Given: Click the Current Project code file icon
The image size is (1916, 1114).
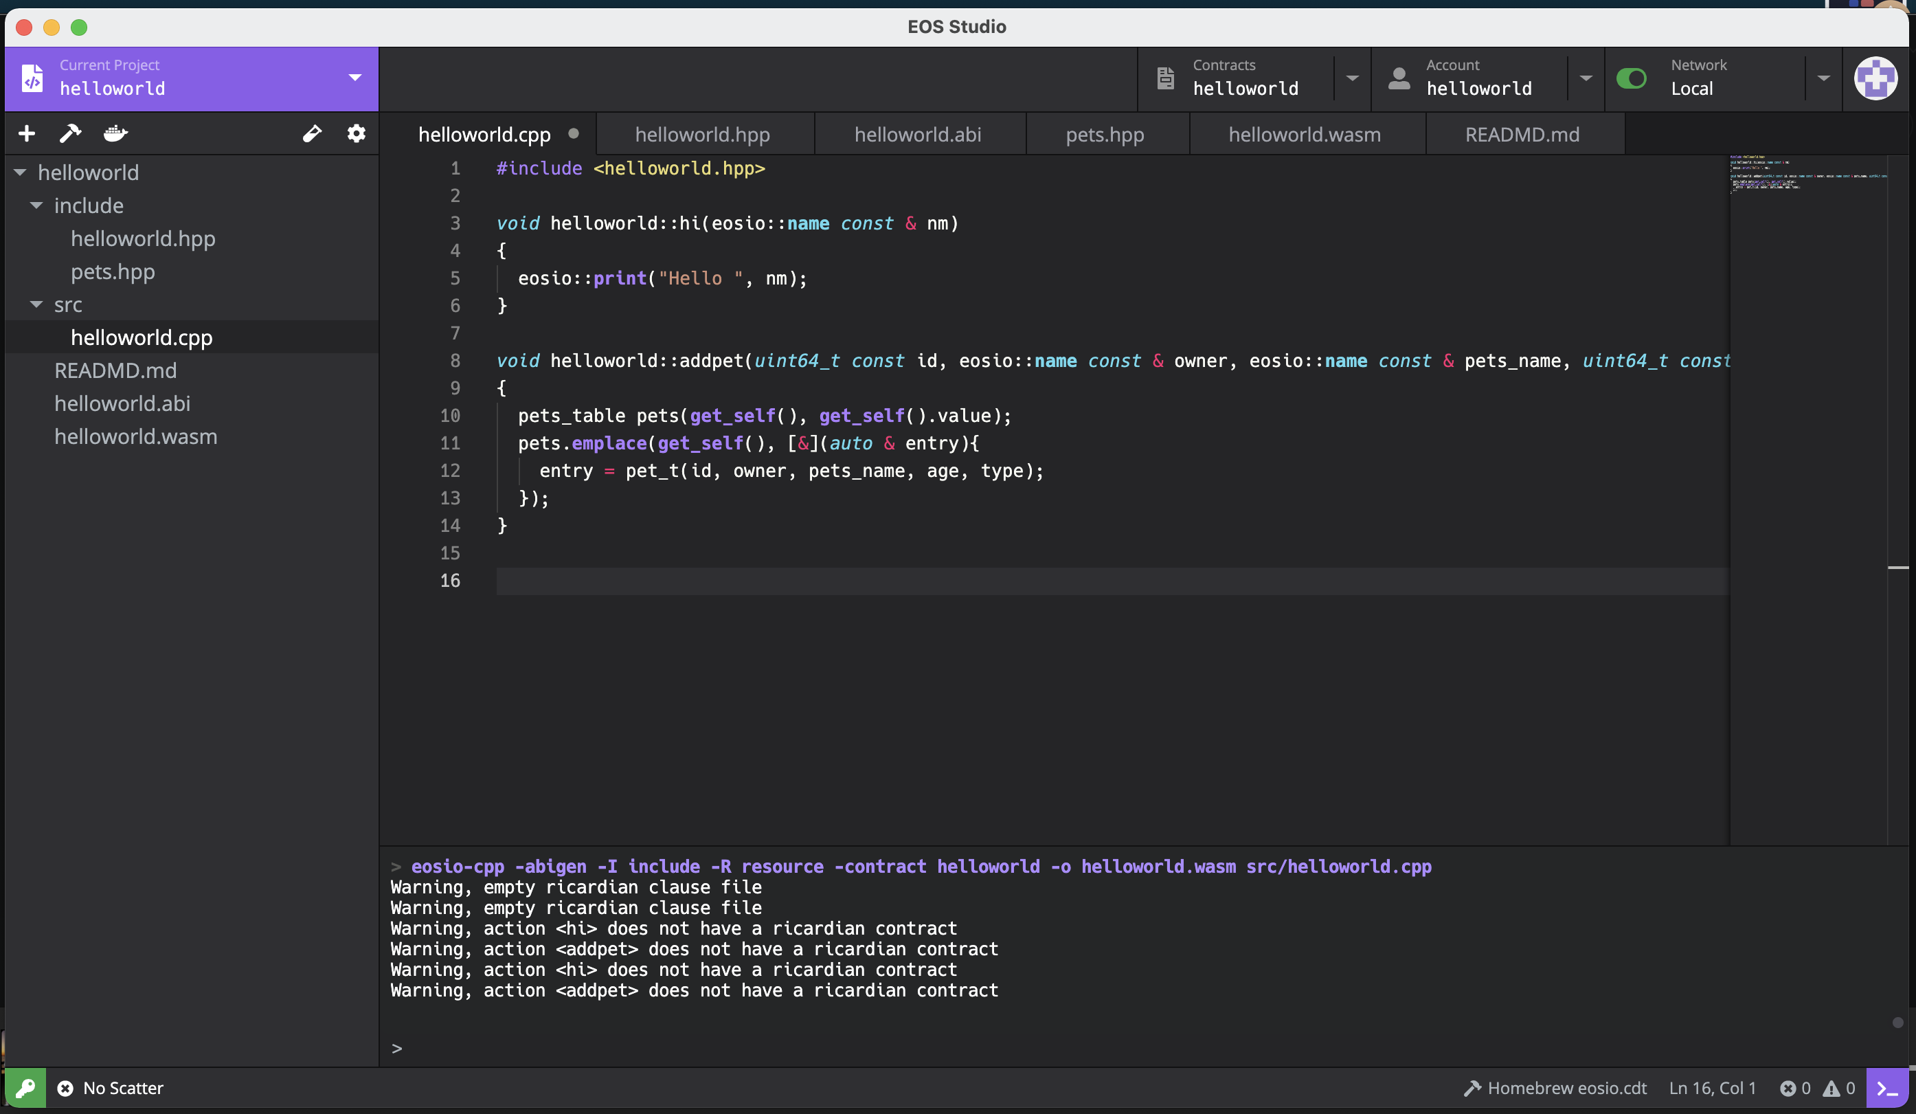Looking at the screenshot, I should pos(32,78).
